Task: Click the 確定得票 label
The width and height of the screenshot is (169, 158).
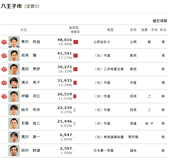Action: point(160,21)
